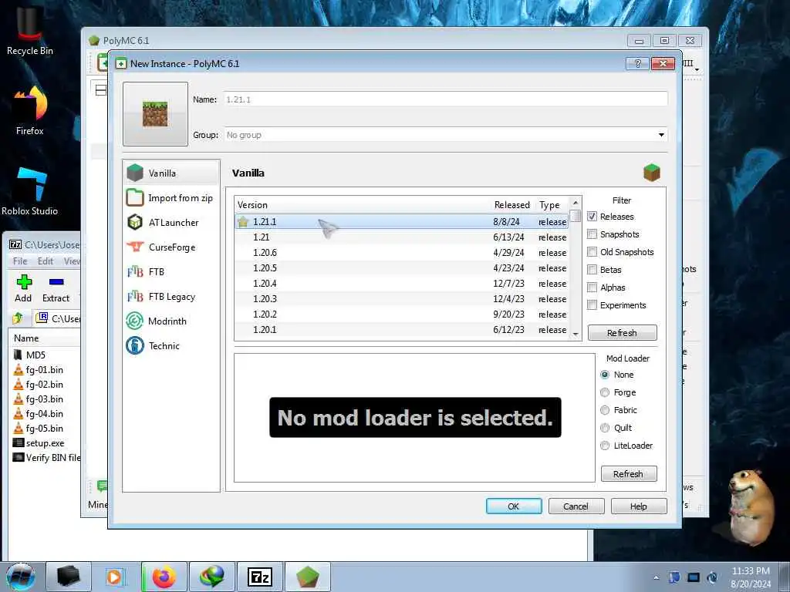Click the star icon beside version 1.21.1
This screenshot has width=790, height=592.
pos(243,221)
